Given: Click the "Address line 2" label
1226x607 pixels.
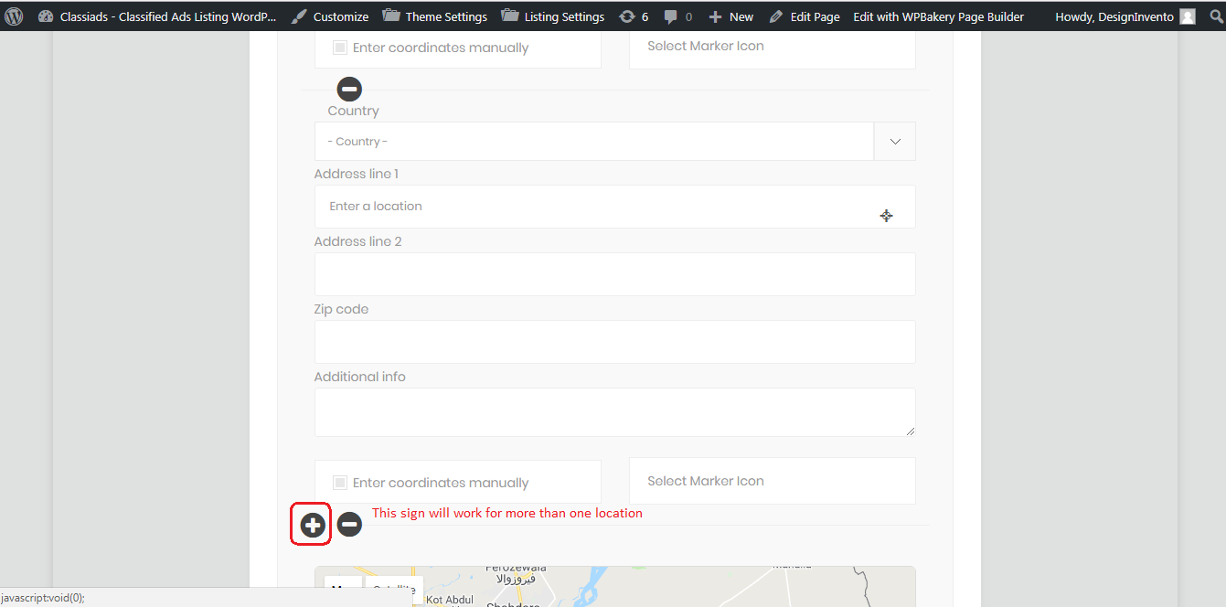Looking at the screenshot, I should [x=358, y=241].
